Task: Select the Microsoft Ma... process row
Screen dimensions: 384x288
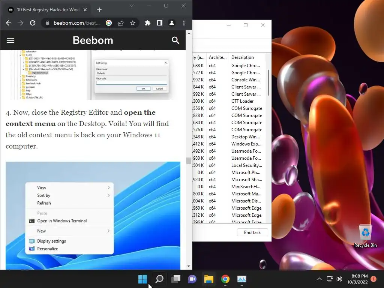Action: [x=229, y=194]
